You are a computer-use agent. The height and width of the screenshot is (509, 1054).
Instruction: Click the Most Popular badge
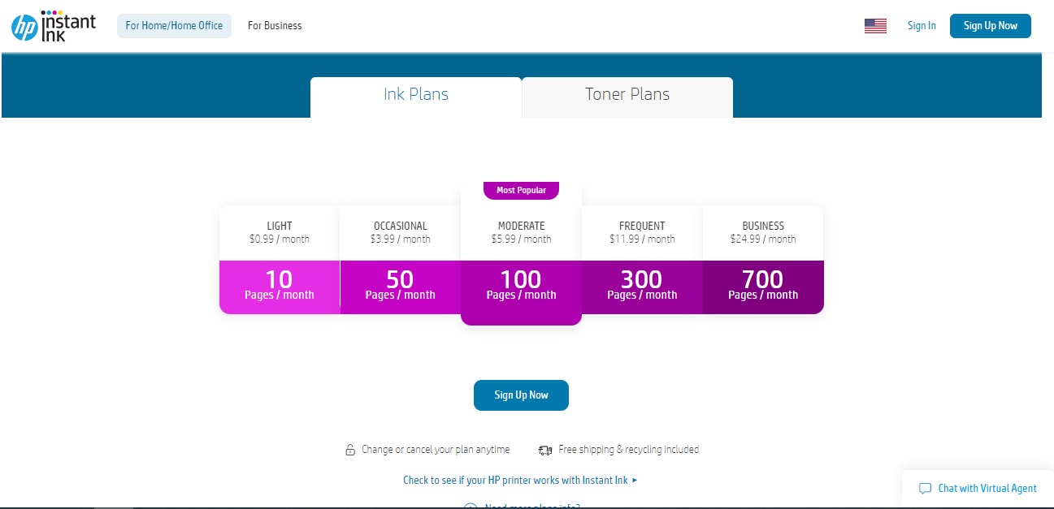(521, 190)
